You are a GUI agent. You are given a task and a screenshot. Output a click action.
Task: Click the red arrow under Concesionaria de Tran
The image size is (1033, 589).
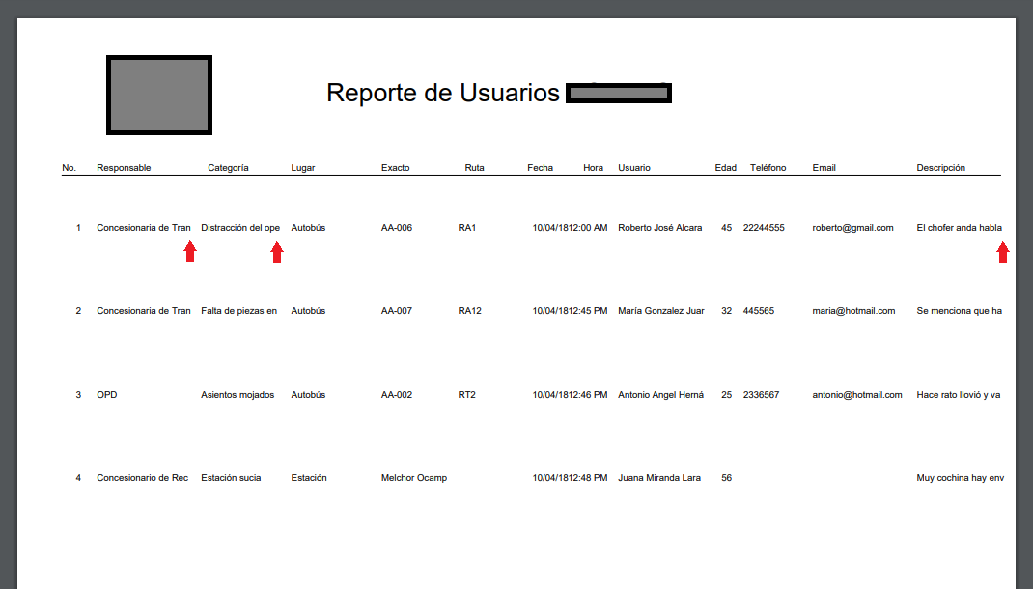coord(190,252)
